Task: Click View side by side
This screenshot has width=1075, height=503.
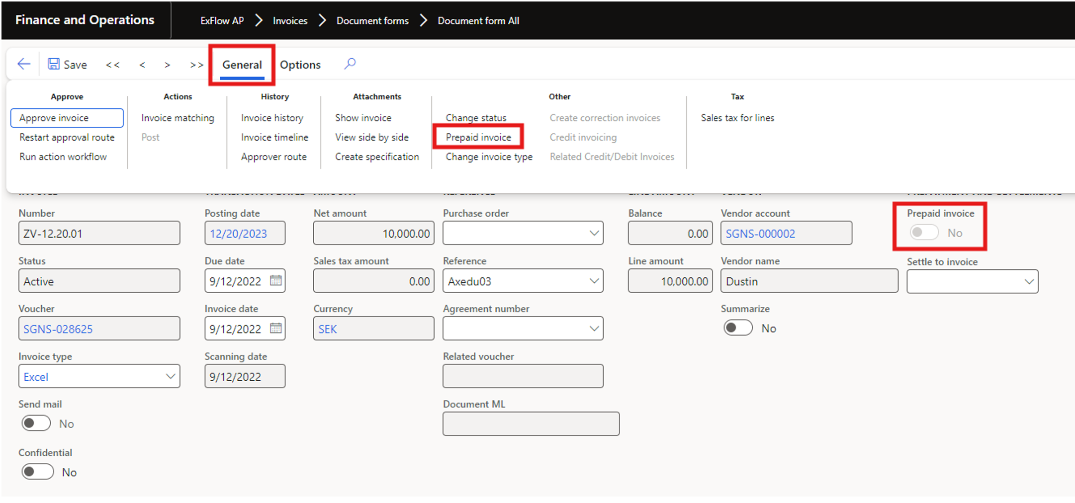Action: point(372,137)
